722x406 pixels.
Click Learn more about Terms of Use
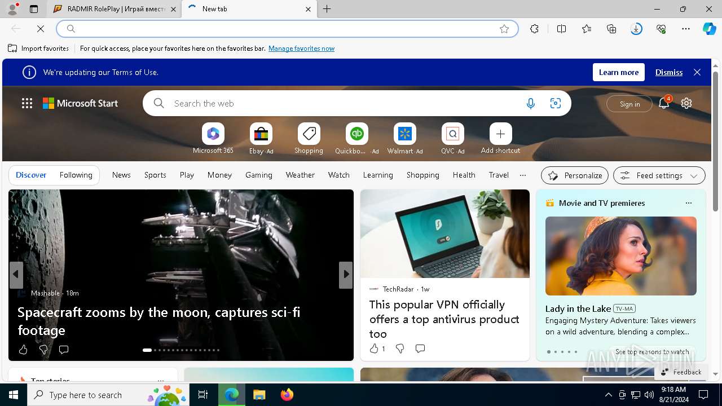[x=619, y=72]
